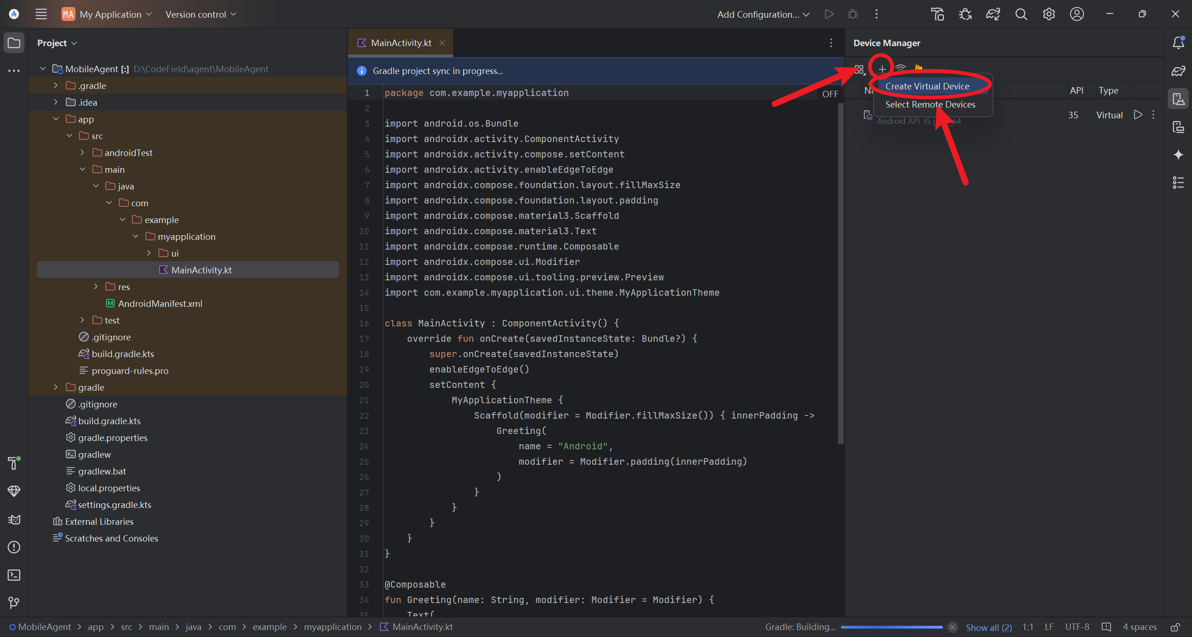The height and width of the screenshot is (637, 1192).
Task: Expand the res folder
Action: pos(95,286)
